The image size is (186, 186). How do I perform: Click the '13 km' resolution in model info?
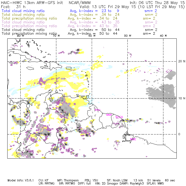point(138,180)
